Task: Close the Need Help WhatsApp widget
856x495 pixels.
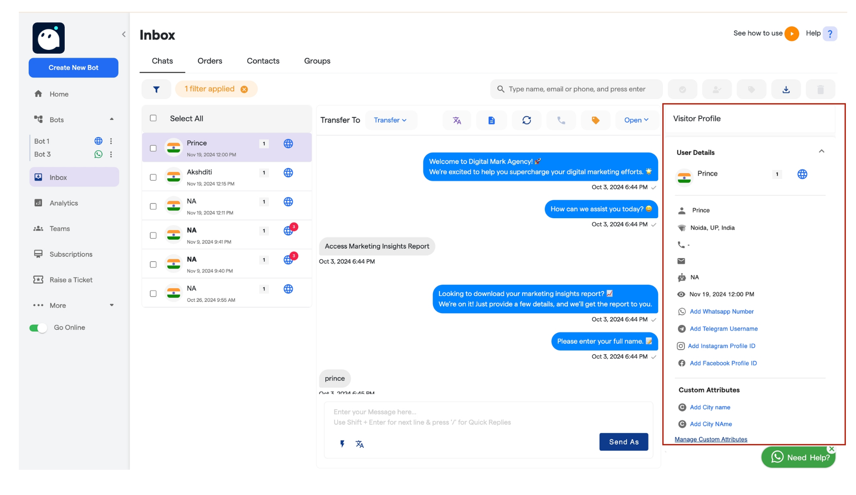Action: coord(832,449)
